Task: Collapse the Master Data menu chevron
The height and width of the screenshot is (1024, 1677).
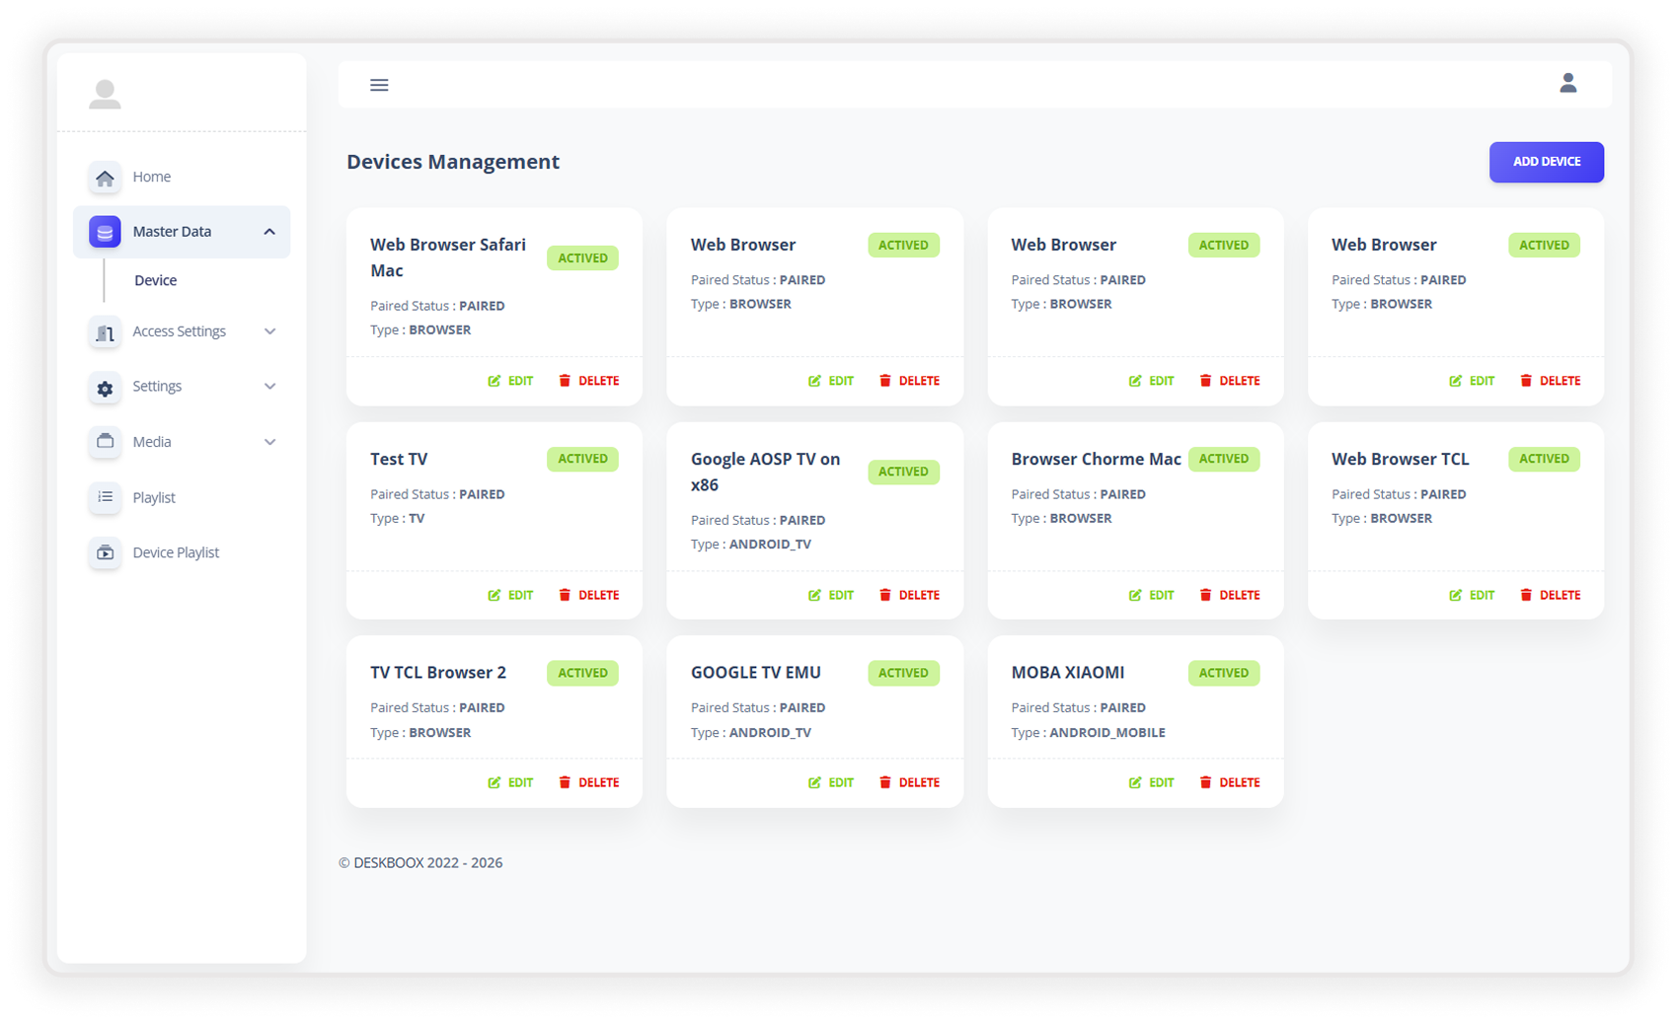Action: click(x=269, y=232)
